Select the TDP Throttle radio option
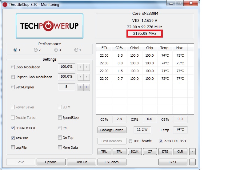The height and width of the screenshot is (170, 252). pyautogui.click(x=130, y=141)
